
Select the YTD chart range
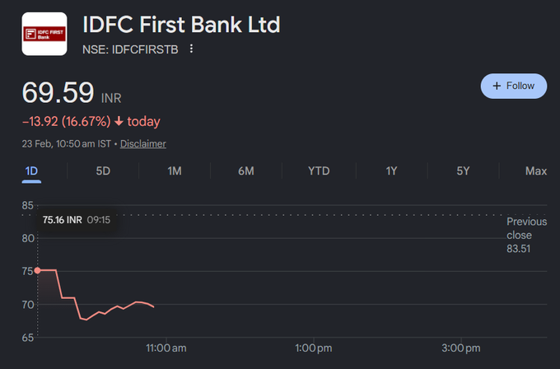319,171
